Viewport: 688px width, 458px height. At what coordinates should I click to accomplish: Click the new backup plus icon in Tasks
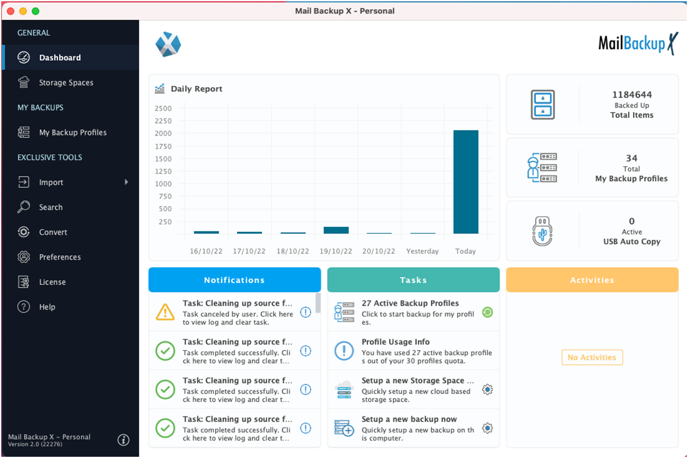(344, 428)
